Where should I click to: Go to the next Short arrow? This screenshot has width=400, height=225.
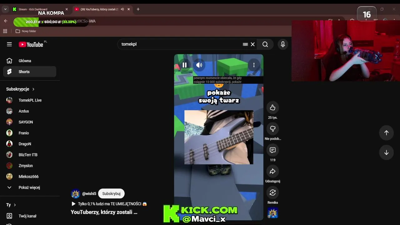386,152
